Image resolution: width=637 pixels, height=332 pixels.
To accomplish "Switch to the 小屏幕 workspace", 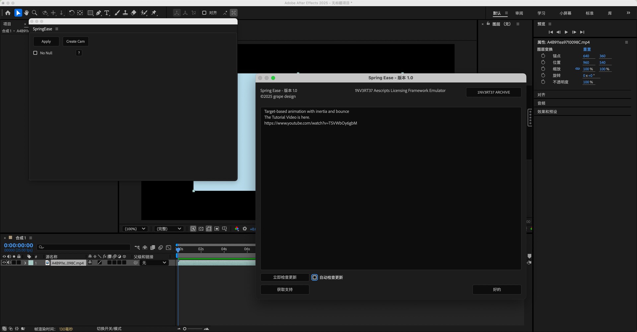I will (565, 13).
